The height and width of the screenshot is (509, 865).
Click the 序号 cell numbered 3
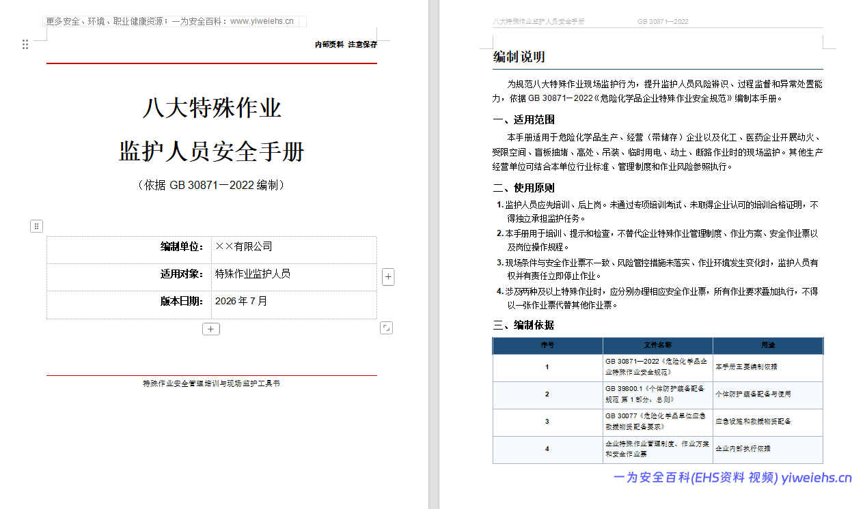click(547, 422)
